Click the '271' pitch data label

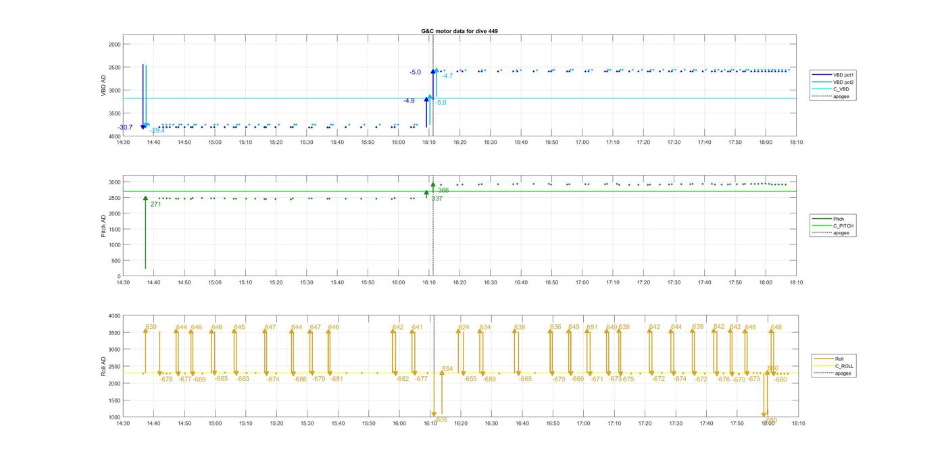pyautogui.click(x=155, y=204)
